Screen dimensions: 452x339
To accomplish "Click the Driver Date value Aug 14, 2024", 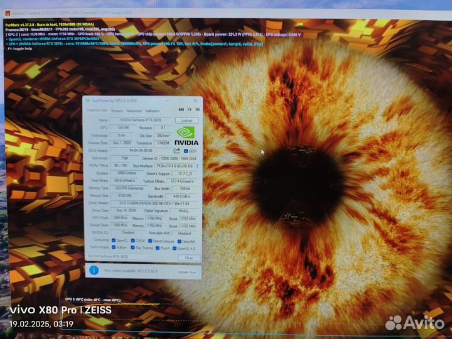I will coord(126,210).
